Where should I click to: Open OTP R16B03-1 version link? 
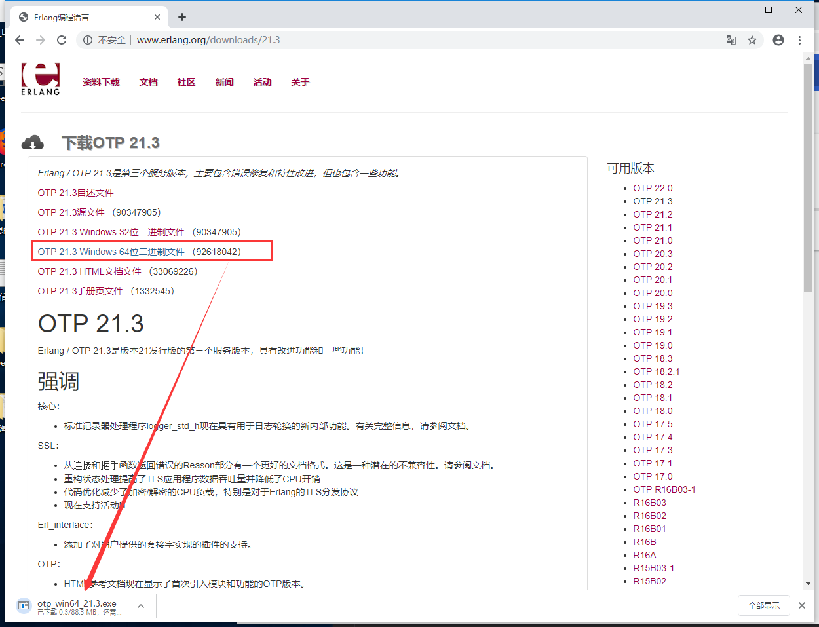tap(664, 489)
